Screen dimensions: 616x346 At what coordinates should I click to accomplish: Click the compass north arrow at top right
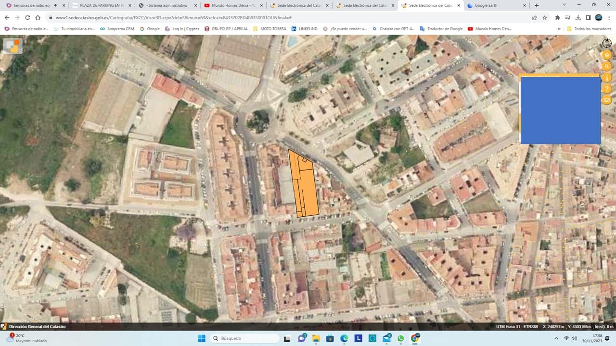pos(606,43)
